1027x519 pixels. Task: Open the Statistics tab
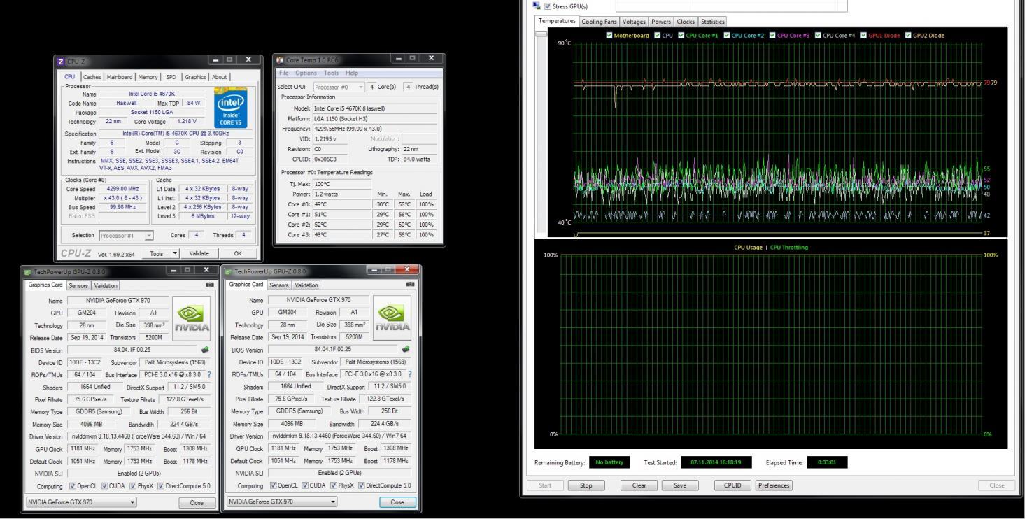tap(713, 22)
